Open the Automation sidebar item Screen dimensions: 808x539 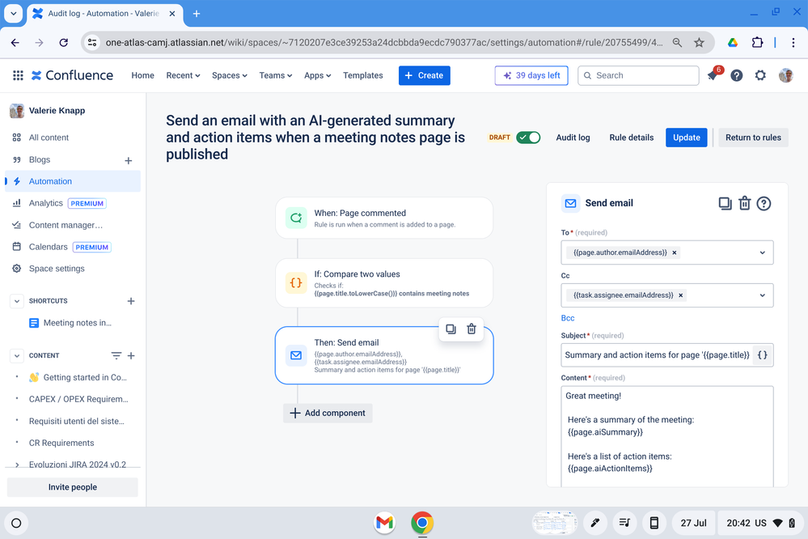50,181
